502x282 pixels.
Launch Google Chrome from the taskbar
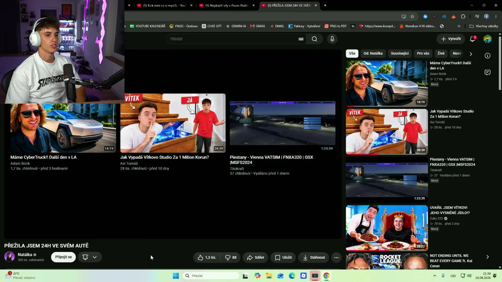[x=326, y=276]
